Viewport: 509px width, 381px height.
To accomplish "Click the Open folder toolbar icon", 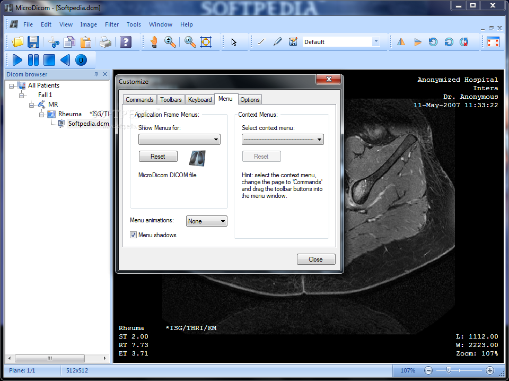I will pyautogui.click(x=17, y=42).
